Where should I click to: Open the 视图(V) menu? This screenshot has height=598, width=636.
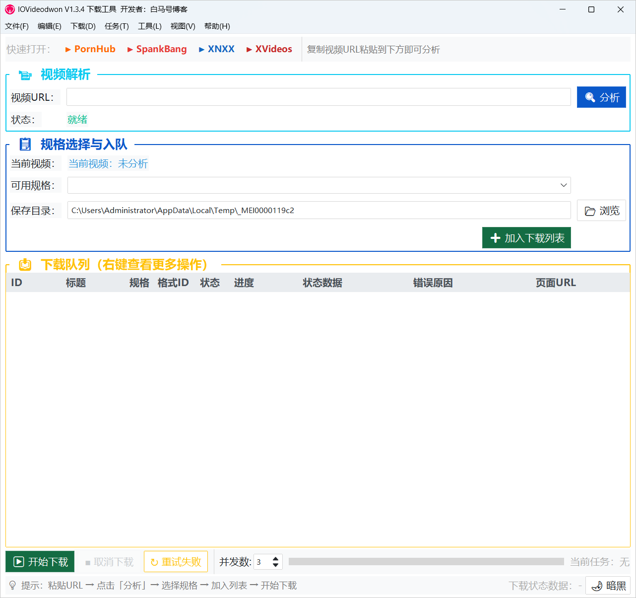coord(183,26)
